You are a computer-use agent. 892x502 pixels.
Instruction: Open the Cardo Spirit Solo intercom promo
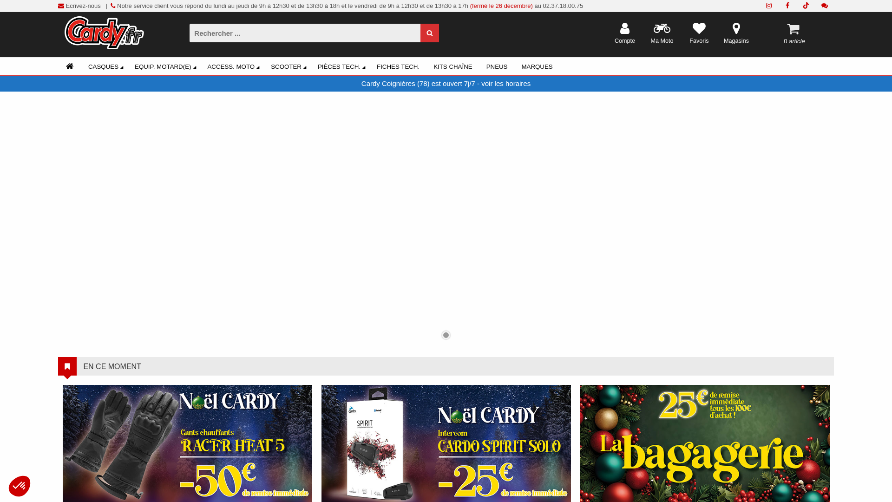pyautogui.click(x=446, y=443)
